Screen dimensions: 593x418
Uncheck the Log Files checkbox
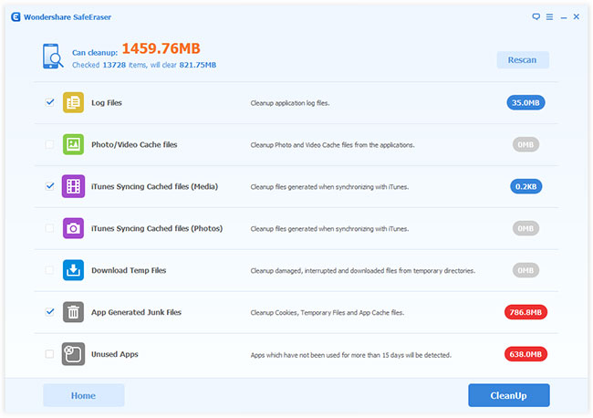pos(49,102)
